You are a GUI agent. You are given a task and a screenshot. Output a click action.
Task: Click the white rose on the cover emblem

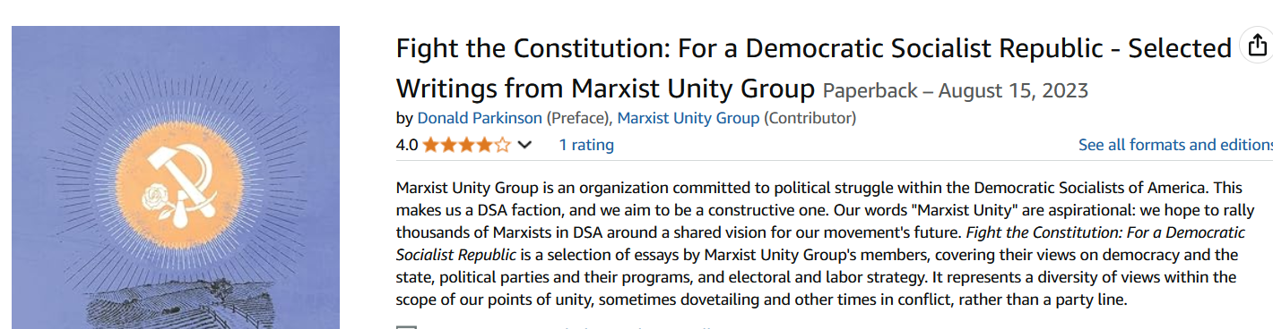tap(160, 198)
